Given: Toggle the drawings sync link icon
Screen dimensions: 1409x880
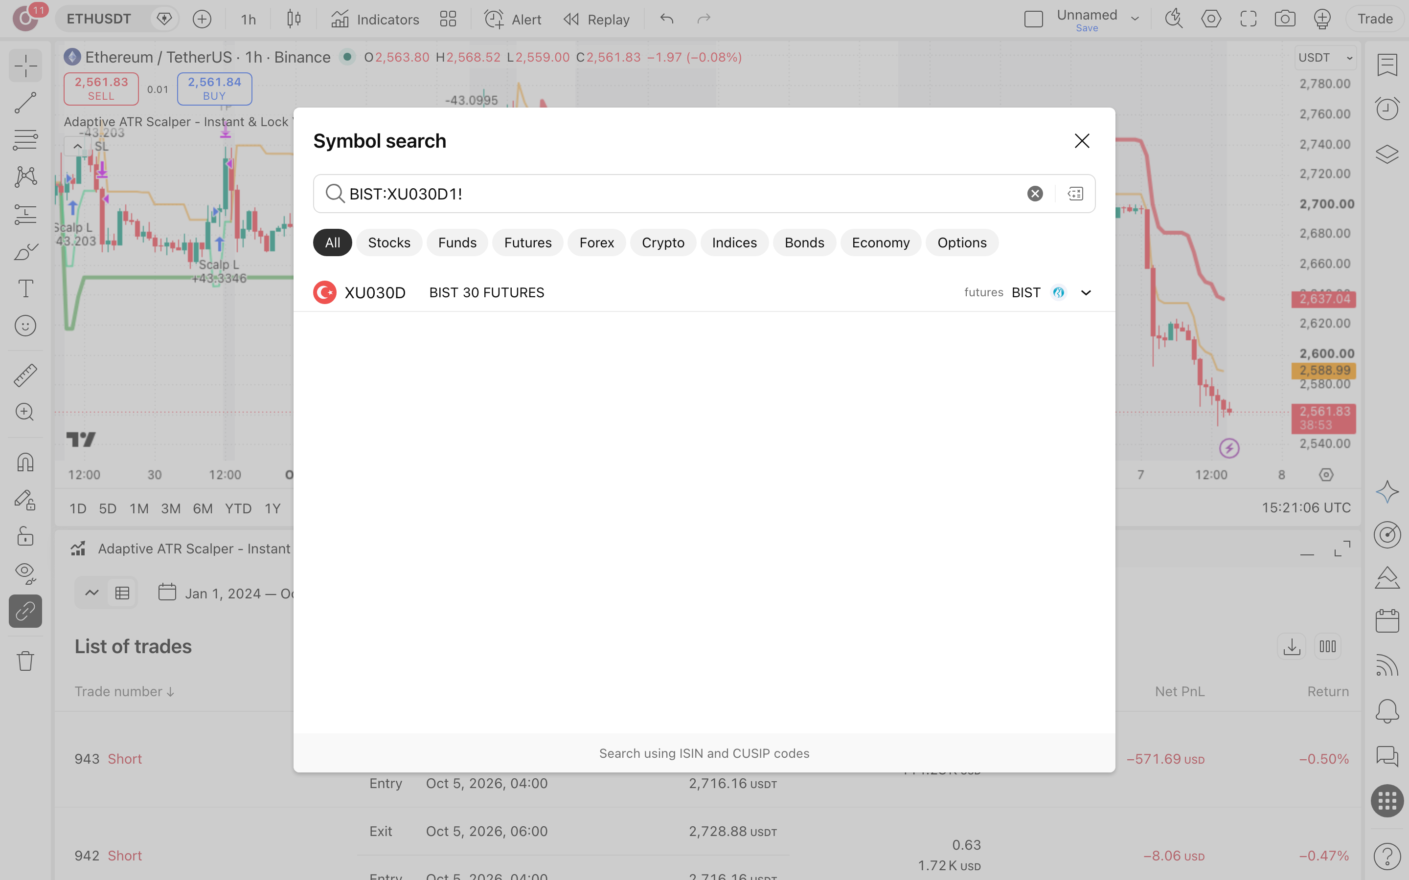Looking at the screenshot, I should 25,611.
